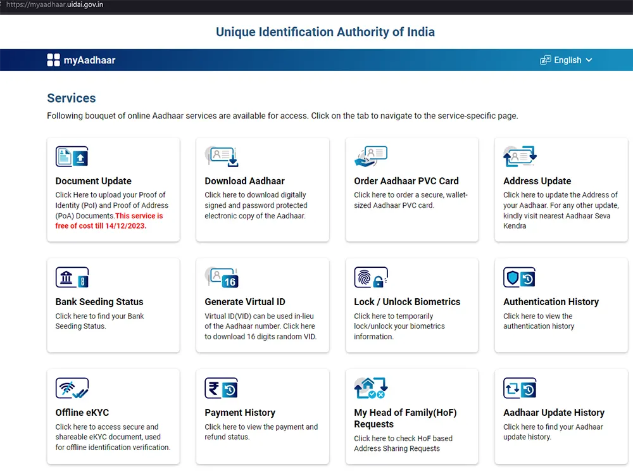Click the myAadhaar four-square grid icon
This screenshot has width=633, height=471.
pos(53,60)
